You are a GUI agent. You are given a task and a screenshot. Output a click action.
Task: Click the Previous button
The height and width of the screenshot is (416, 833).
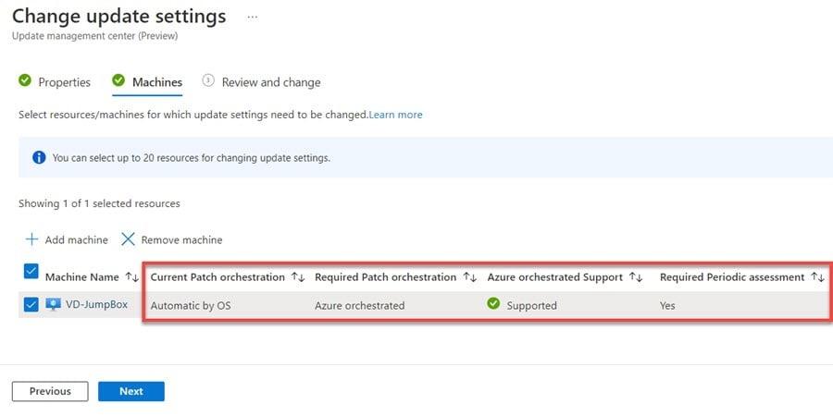[50, 391]
